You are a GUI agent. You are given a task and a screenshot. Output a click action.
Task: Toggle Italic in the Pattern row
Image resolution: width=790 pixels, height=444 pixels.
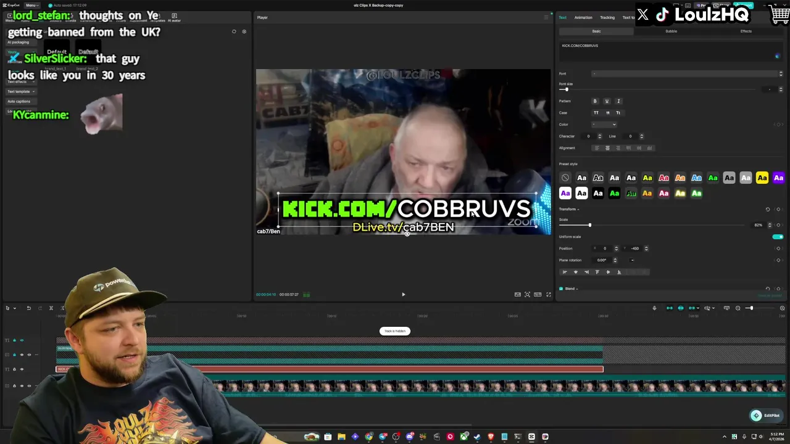pos(618,101)
